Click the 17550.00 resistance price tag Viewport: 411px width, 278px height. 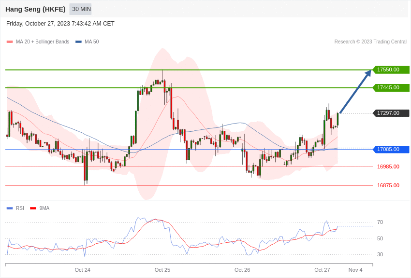(x=391, y=70)
